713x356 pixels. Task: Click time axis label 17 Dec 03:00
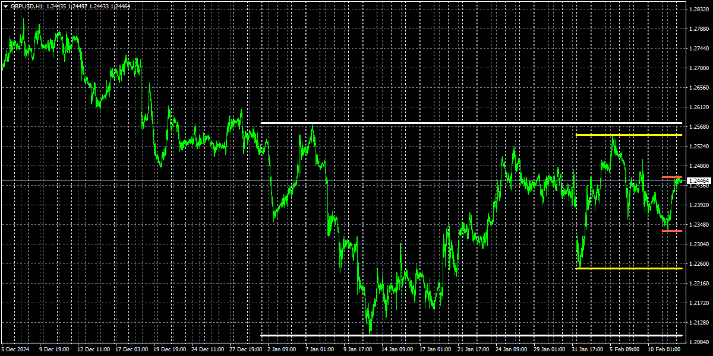132,350
